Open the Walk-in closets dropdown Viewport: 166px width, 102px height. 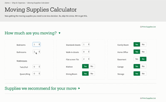point(86,52)
